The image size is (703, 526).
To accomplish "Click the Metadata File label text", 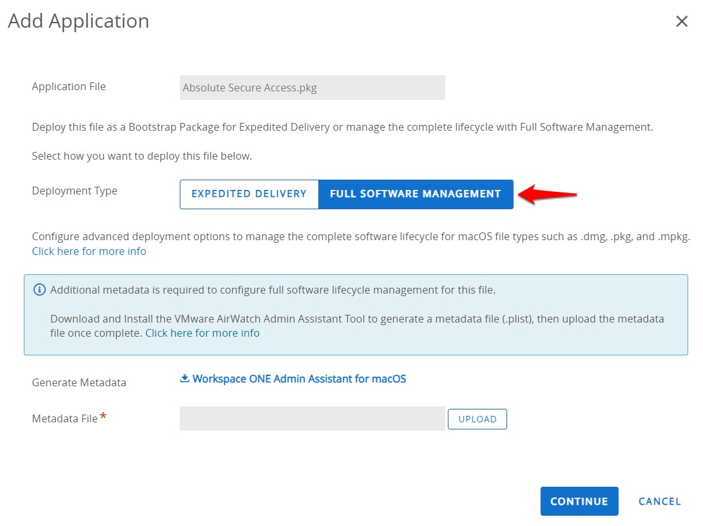I will click(x=64, y=418).
